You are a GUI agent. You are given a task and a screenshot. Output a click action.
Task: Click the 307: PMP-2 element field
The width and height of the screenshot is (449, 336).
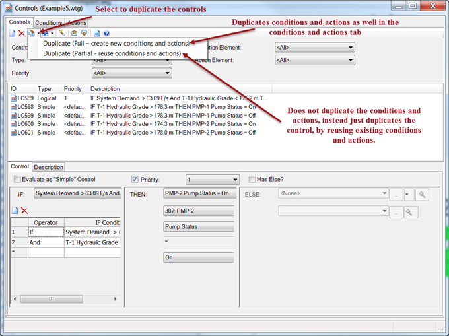tap(199, 211)
